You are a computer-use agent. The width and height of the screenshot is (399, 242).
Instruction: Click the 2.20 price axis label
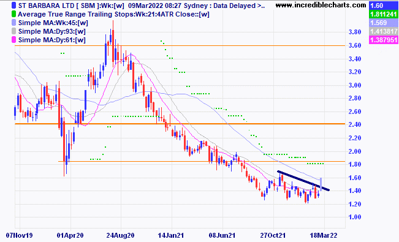point(355,138)
